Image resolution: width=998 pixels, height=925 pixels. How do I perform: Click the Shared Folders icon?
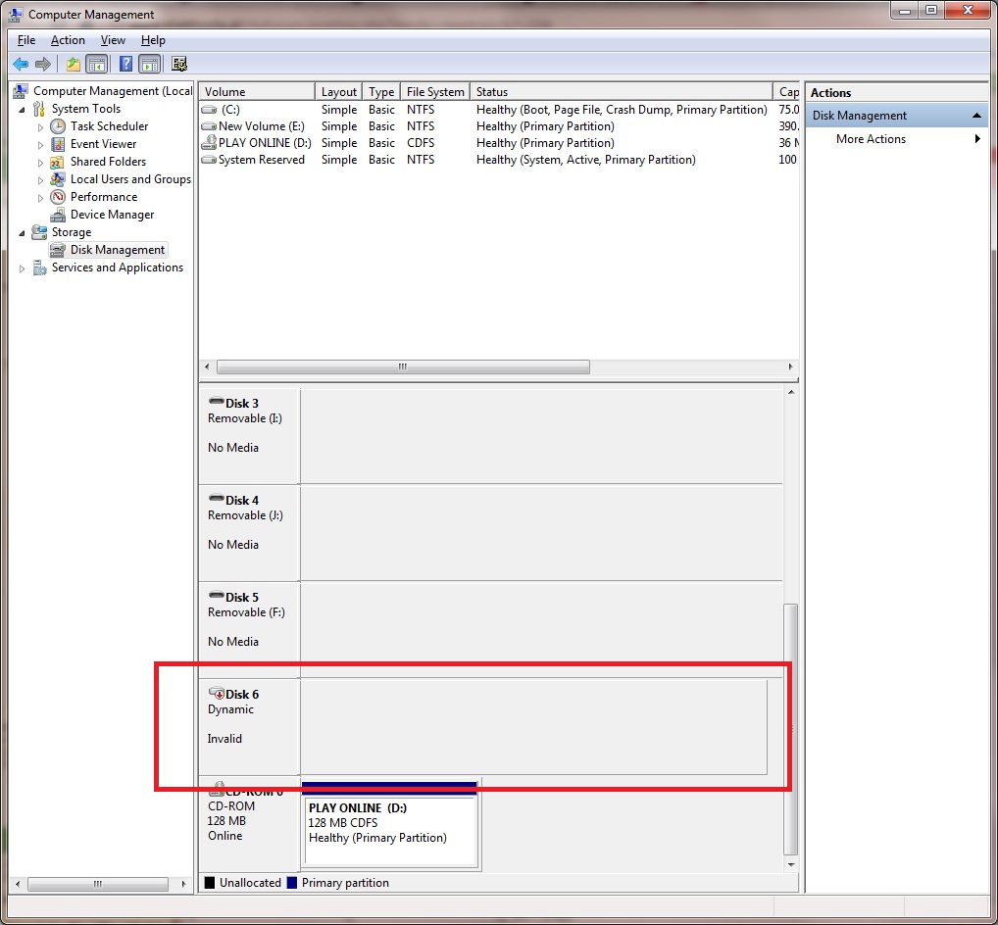[x=58, y=162]
